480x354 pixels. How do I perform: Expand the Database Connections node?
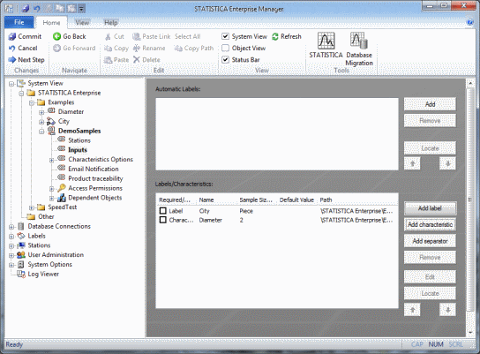[x=11, y=227]
